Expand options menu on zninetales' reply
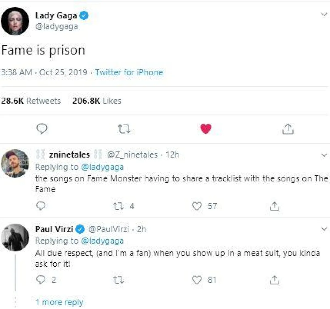This screenshot has width=330, height=309. (x=324, y=155)
